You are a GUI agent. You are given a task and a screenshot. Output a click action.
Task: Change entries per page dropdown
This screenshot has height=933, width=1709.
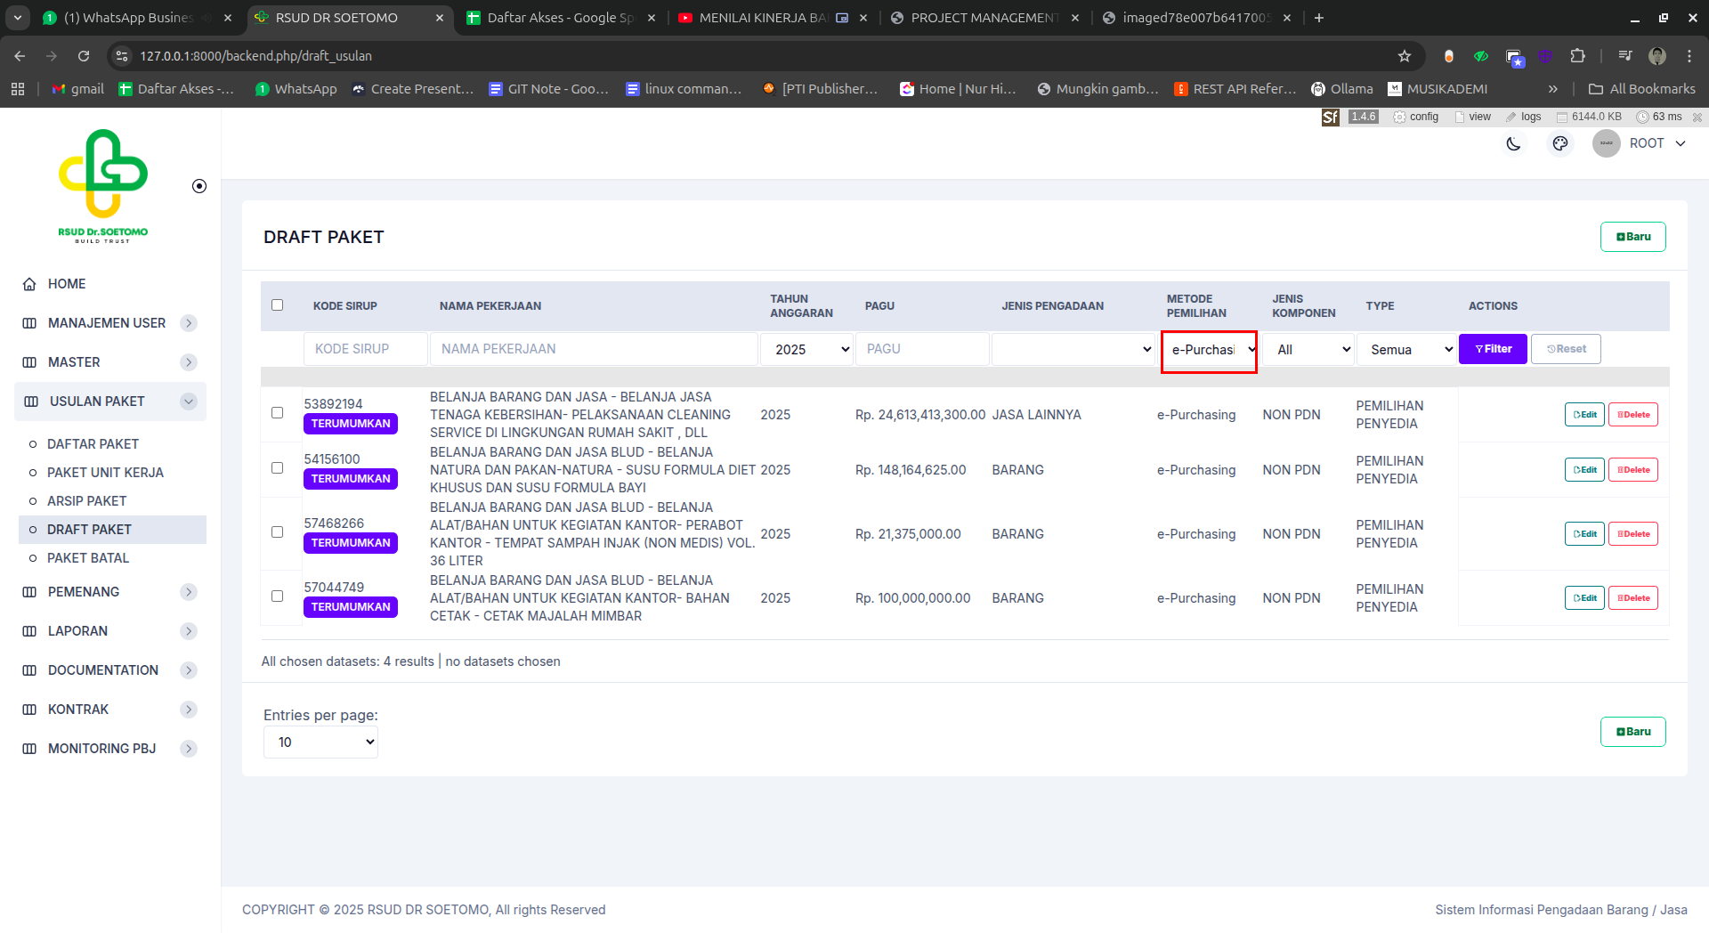pos(320,742)
